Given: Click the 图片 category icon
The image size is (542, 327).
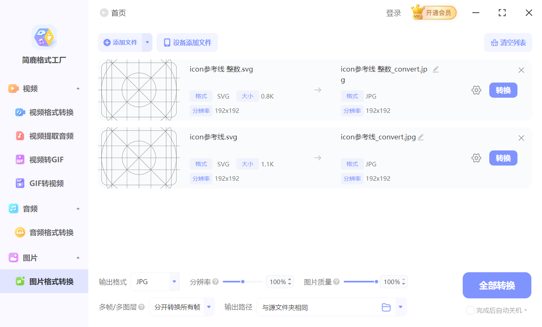Looking at the screenshot, I should pyautogui.click(x=13, y=258).
